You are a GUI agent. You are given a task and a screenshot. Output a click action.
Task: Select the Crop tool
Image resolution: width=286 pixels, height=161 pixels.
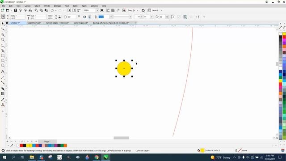click(x=3, y=35)
